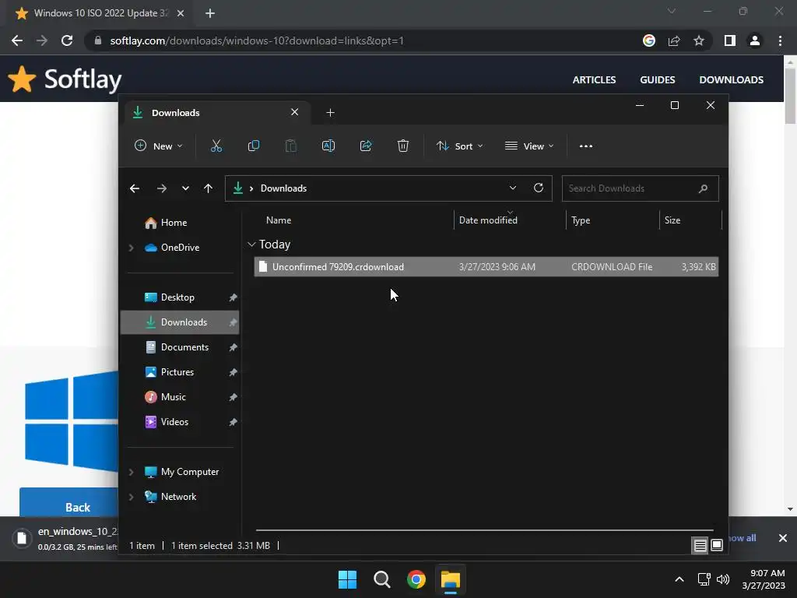Refresh the Downloads folder view
Viewport: 797px width, 598px height.
(539, 188)
